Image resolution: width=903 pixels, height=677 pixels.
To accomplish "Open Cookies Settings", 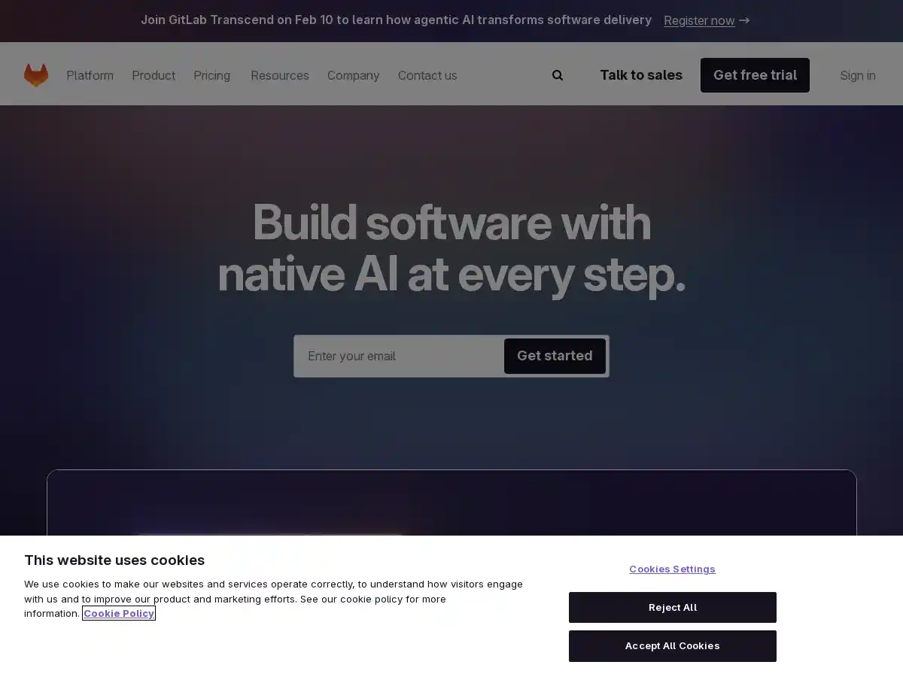I will coord(672,569).
